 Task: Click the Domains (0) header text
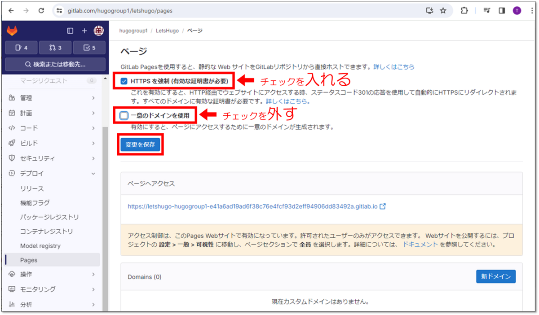pos(145,277)
